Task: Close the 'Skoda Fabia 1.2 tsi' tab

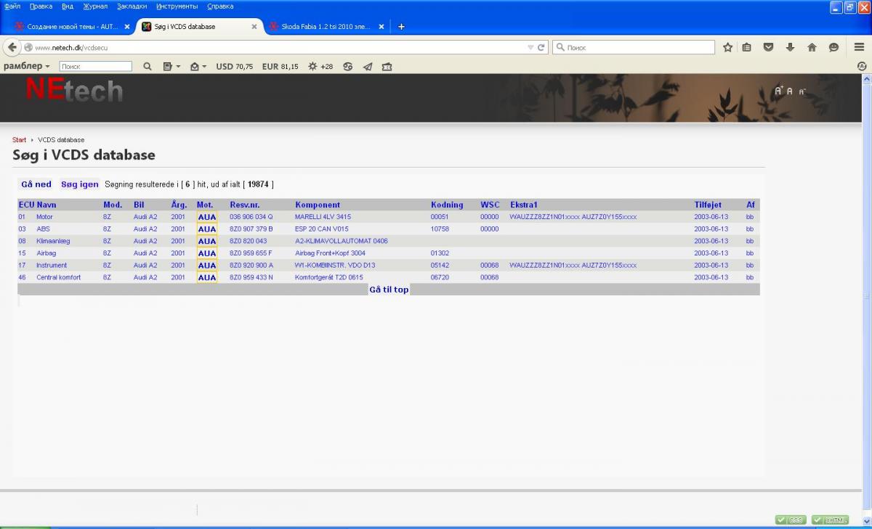Action: [x=381, y=27]
